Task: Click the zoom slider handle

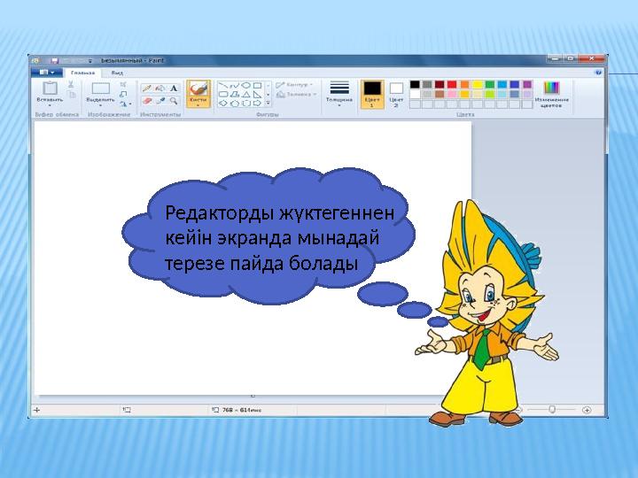Action: (x=552, y=409)
